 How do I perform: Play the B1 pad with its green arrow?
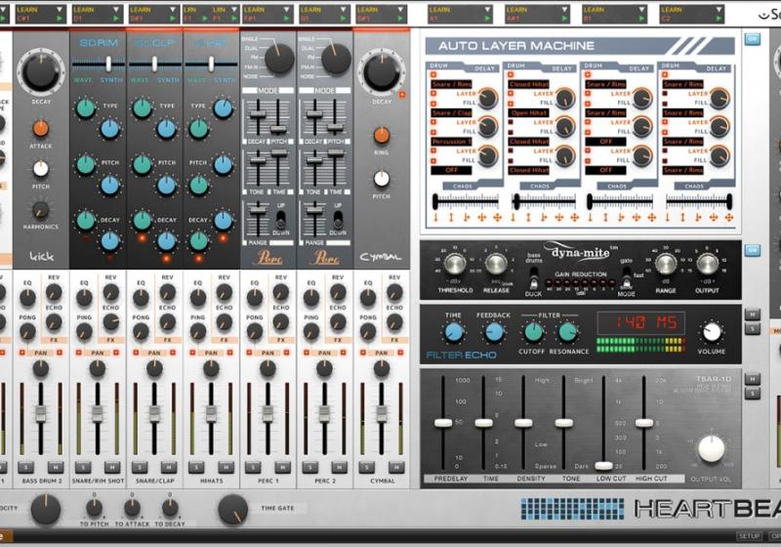tap(642, 19)
